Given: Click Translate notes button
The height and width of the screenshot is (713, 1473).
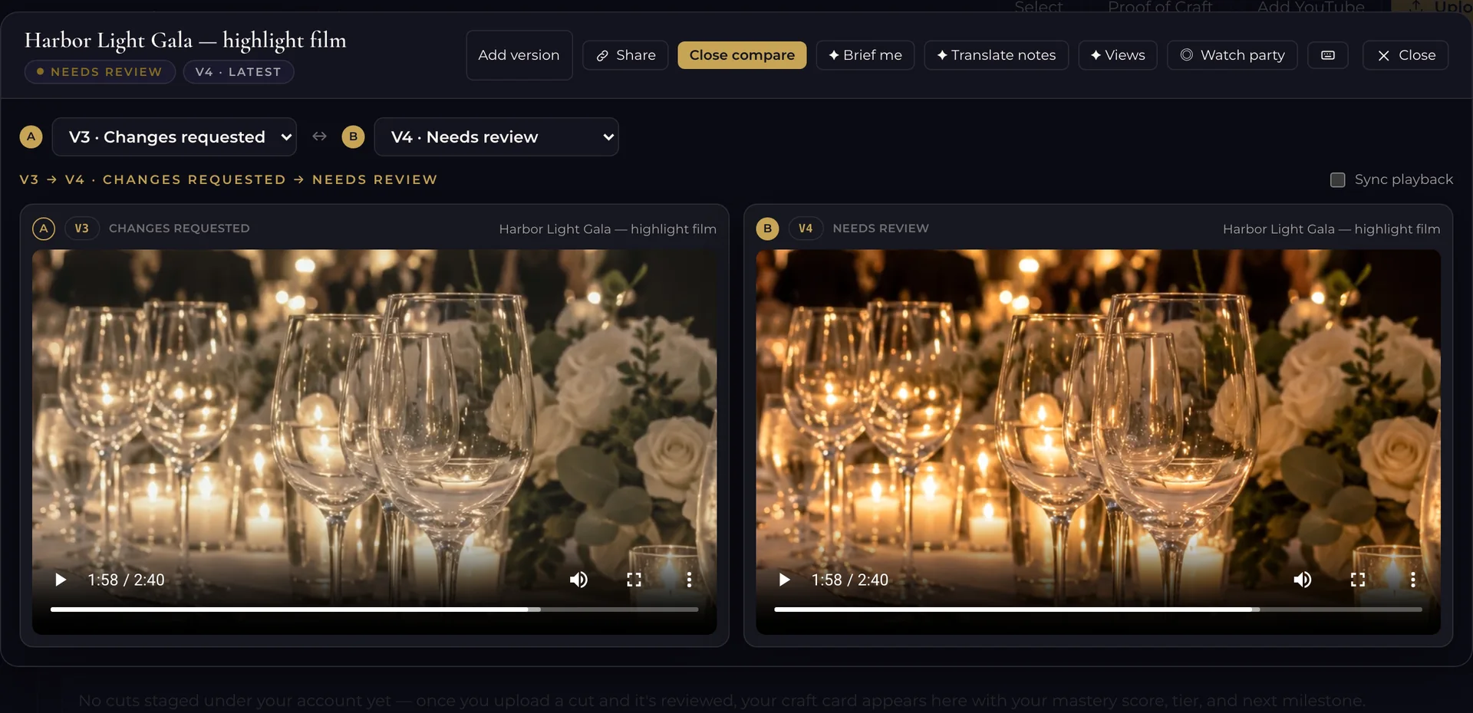Looking at the screenshot, I should click(996, 55).
